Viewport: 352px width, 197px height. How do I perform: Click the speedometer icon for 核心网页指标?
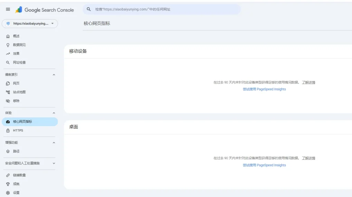pyautogui.click(x=8, y=122)
